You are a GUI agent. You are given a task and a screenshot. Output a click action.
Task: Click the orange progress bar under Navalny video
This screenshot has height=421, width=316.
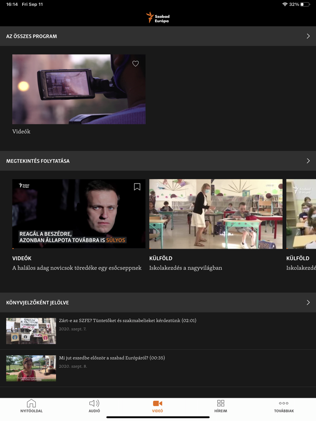click(13, 248)
